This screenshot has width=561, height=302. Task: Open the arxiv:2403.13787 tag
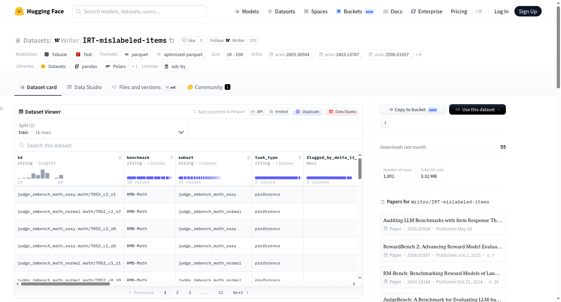(339, 55)
